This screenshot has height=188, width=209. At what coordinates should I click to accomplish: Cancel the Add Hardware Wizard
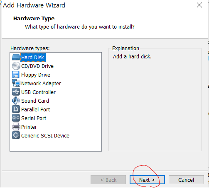(x=186, y=180)
